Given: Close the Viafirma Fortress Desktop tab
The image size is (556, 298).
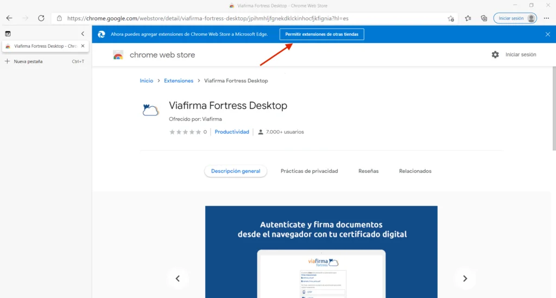Looking at the screenshot, I should [83, 46].
